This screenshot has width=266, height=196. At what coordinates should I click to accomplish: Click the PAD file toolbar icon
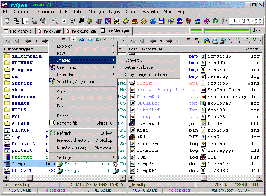pyautogui.click(x=197, y=21)
